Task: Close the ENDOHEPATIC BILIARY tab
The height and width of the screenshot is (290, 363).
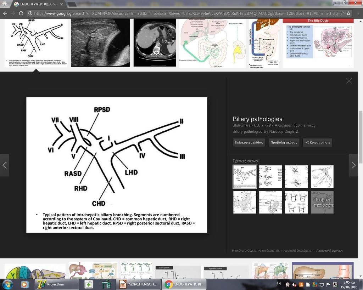Action: 61,4
